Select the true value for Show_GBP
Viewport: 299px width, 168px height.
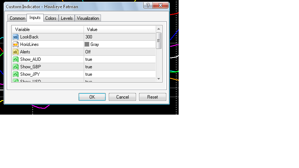(x=89, y=67)
